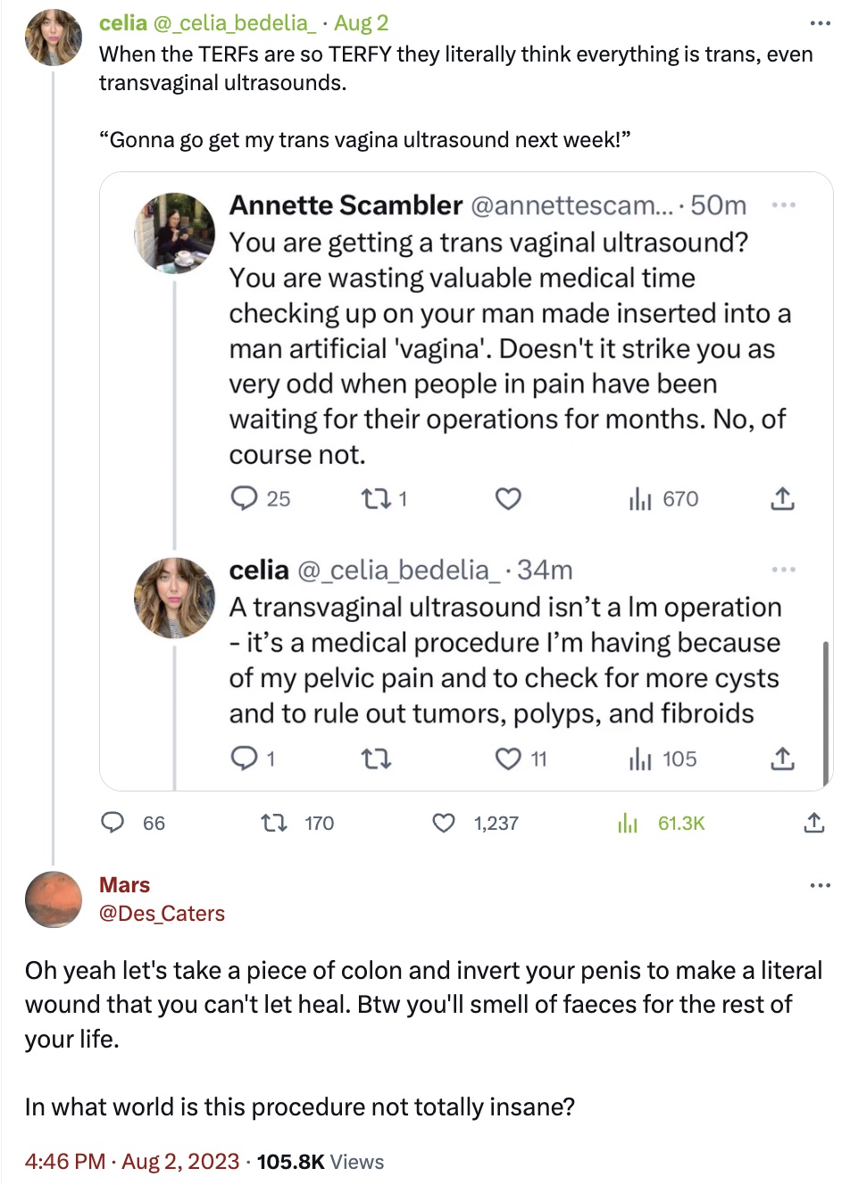Reply icon with 25 replies on Annette's tweet
850x1185 pixels.
pyautogui.click(x=244, y=499)
